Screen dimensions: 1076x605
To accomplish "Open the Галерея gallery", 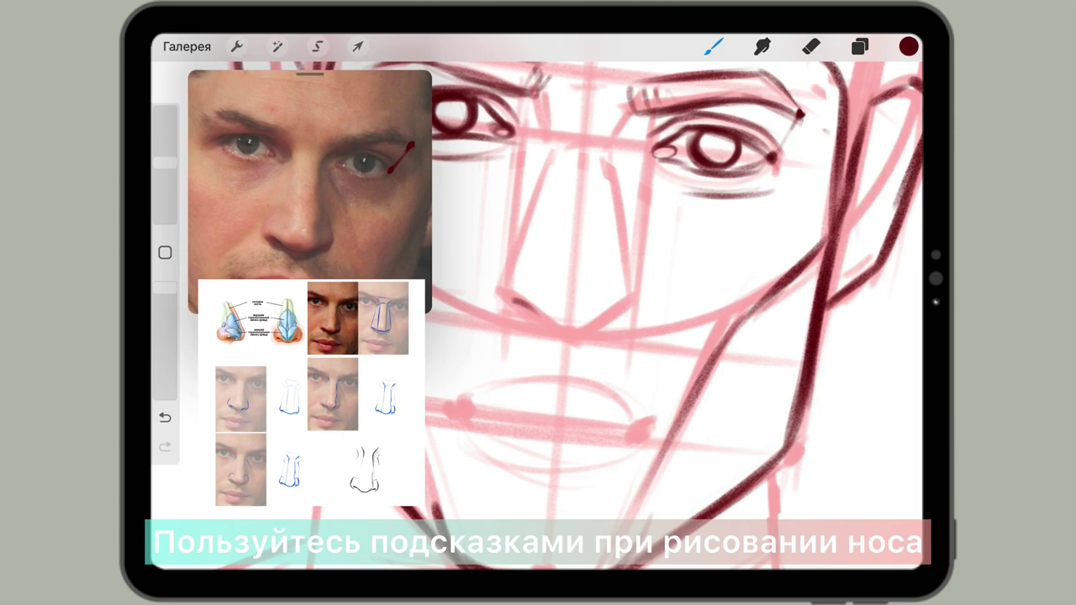I will coord(187,47).
